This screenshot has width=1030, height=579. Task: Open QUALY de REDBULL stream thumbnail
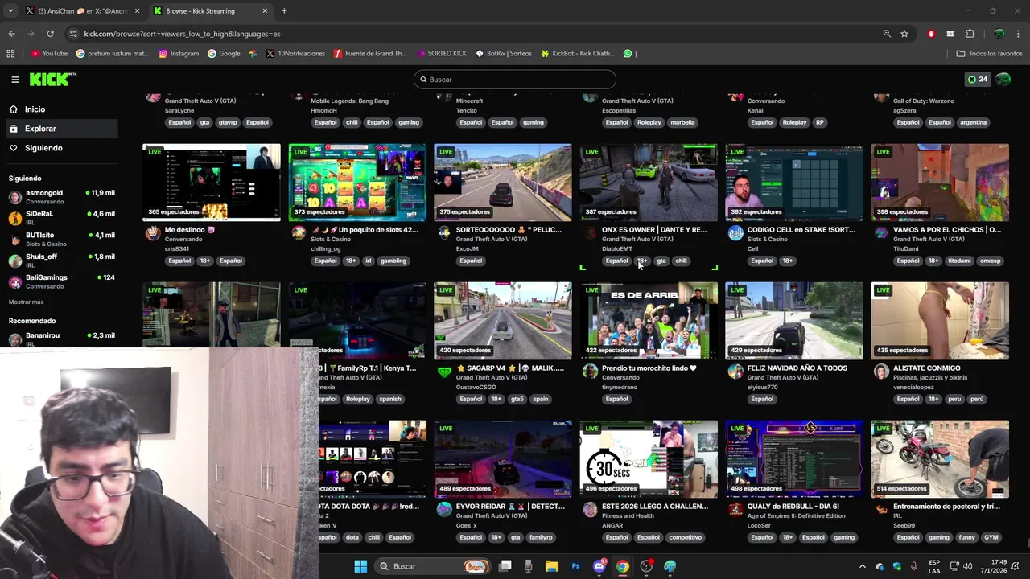coord(794,459)
